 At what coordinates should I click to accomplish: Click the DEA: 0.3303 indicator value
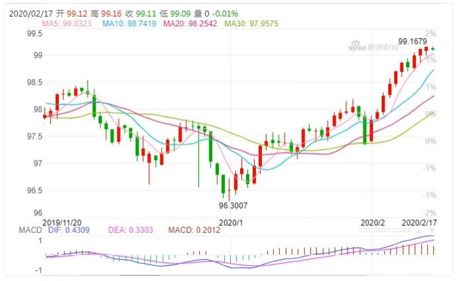131,230
